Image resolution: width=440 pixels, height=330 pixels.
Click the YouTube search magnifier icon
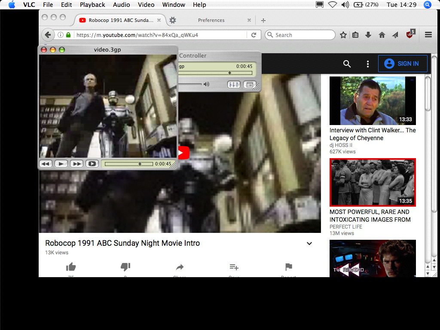point(347,64)
